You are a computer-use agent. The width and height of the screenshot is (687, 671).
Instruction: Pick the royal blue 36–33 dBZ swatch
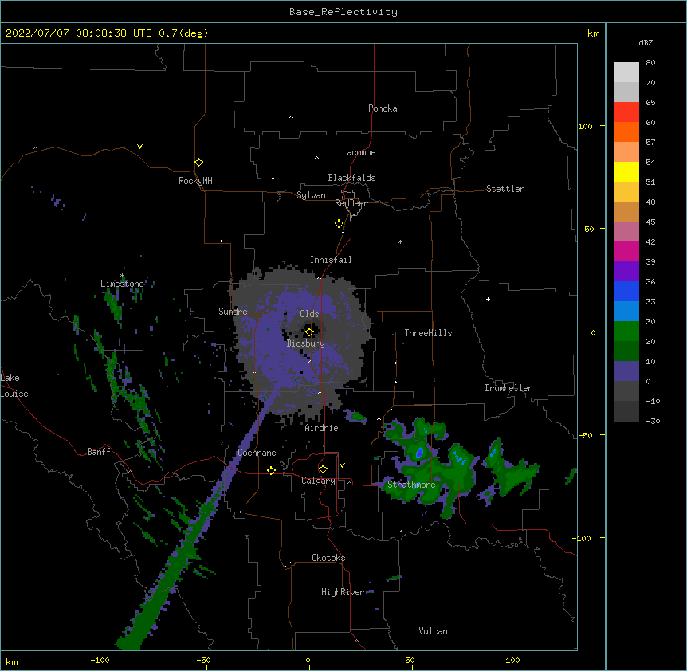(x=626, y=291)
